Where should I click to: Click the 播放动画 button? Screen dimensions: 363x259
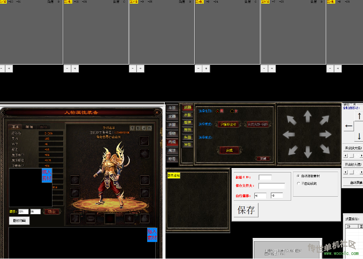coord(19,220)
